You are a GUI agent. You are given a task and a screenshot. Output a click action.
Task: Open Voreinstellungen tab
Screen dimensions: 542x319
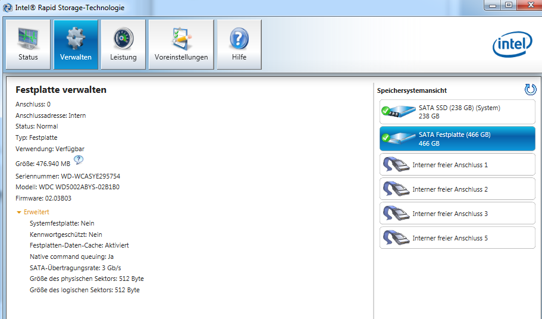coord(181,45)
